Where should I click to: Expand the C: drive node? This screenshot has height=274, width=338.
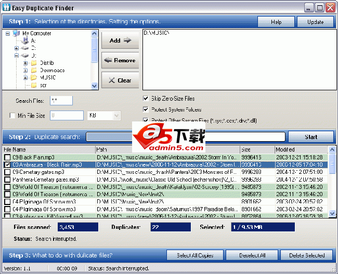[x=17, y=48]
